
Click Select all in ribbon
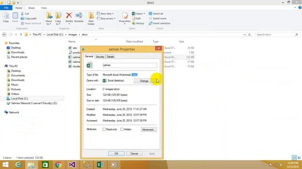click(x=156, y=14)
